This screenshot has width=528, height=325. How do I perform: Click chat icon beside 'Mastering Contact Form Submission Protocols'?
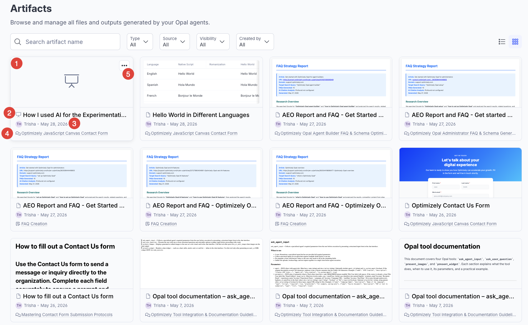click(x=18, y=315)
